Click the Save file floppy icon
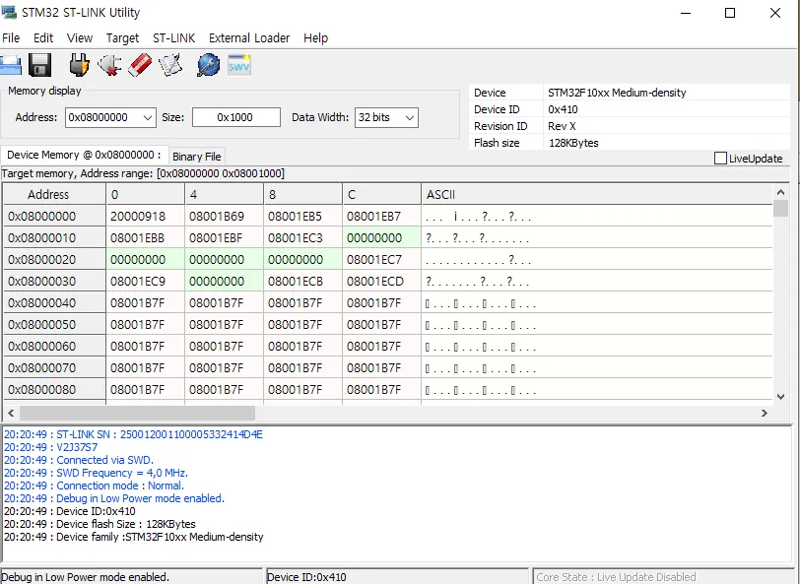This screenshot has width=800, height=584. (39, 65)
